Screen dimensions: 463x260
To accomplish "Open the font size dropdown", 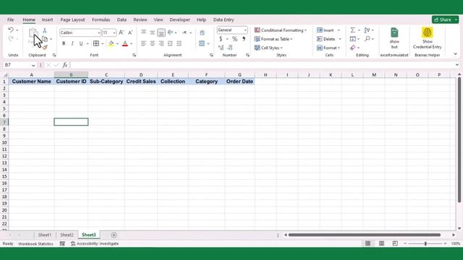I will (114, 32).
